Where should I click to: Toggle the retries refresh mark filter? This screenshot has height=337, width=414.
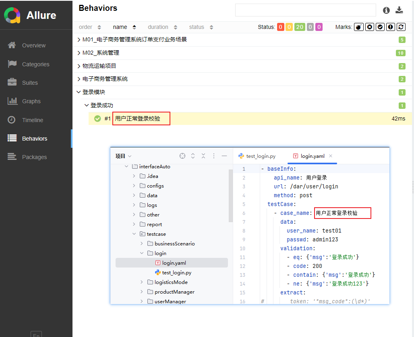click(x=401, y=27)
